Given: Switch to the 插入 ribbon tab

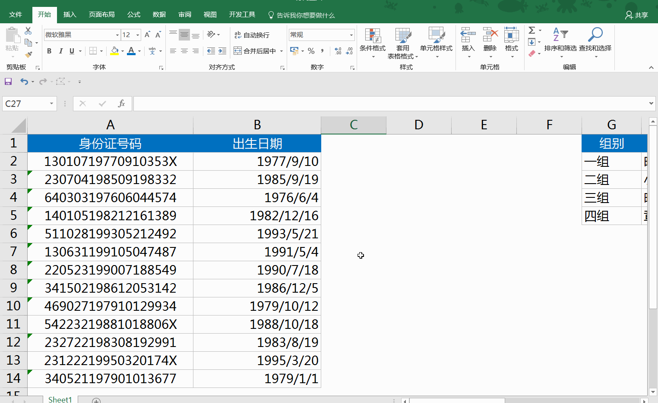Looking at the screenshot, I should point(70,15).
